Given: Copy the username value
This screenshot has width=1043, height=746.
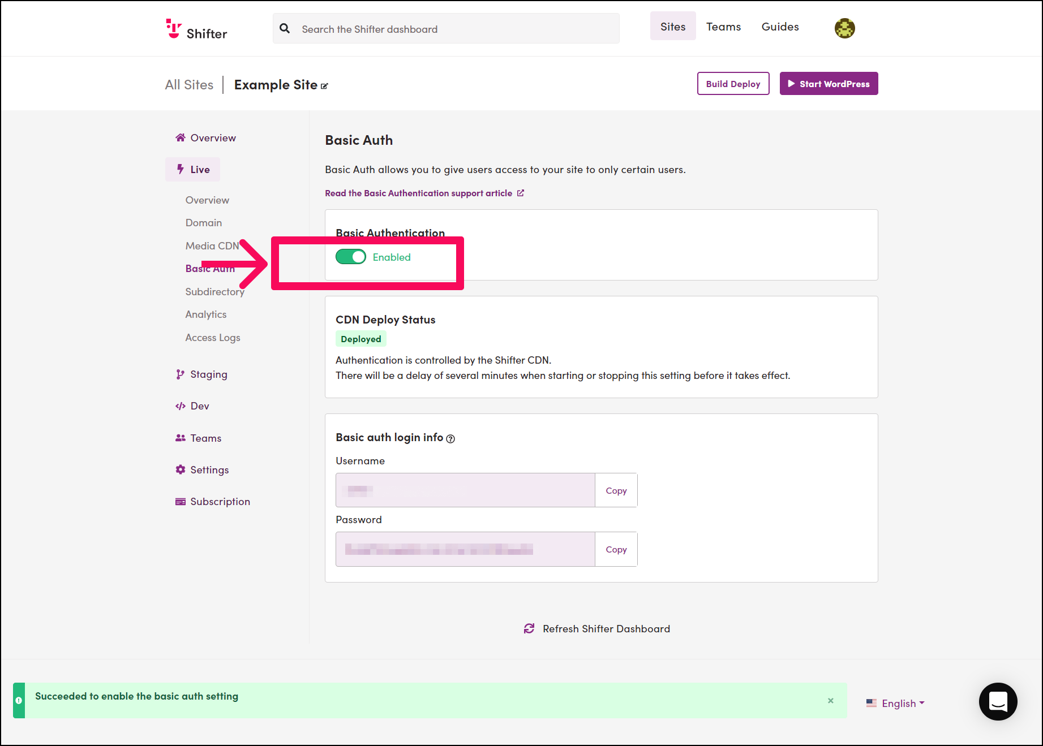Looking at the screenshot, I should [x=616, y=490].
